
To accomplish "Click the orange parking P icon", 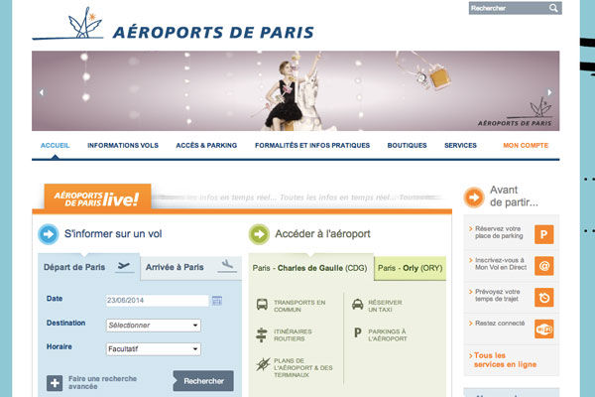I will pos(543,234).
